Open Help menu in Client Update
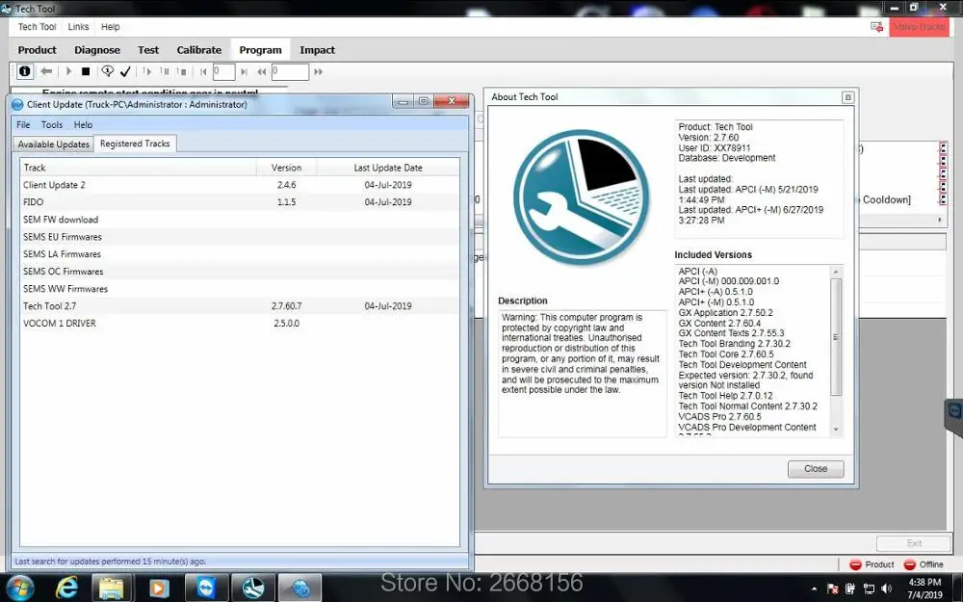The height and width of the screenshot is (602, 963). (83, 124)
